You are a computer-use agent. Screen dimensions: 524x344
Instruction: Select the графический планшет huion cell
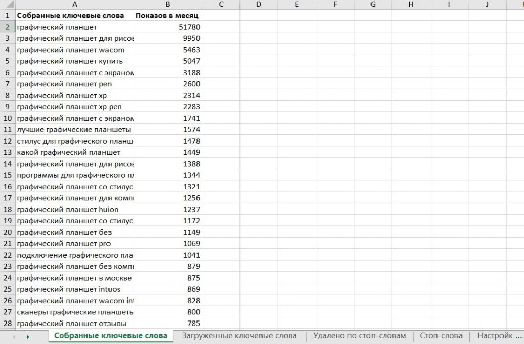[x=75, y=209]
